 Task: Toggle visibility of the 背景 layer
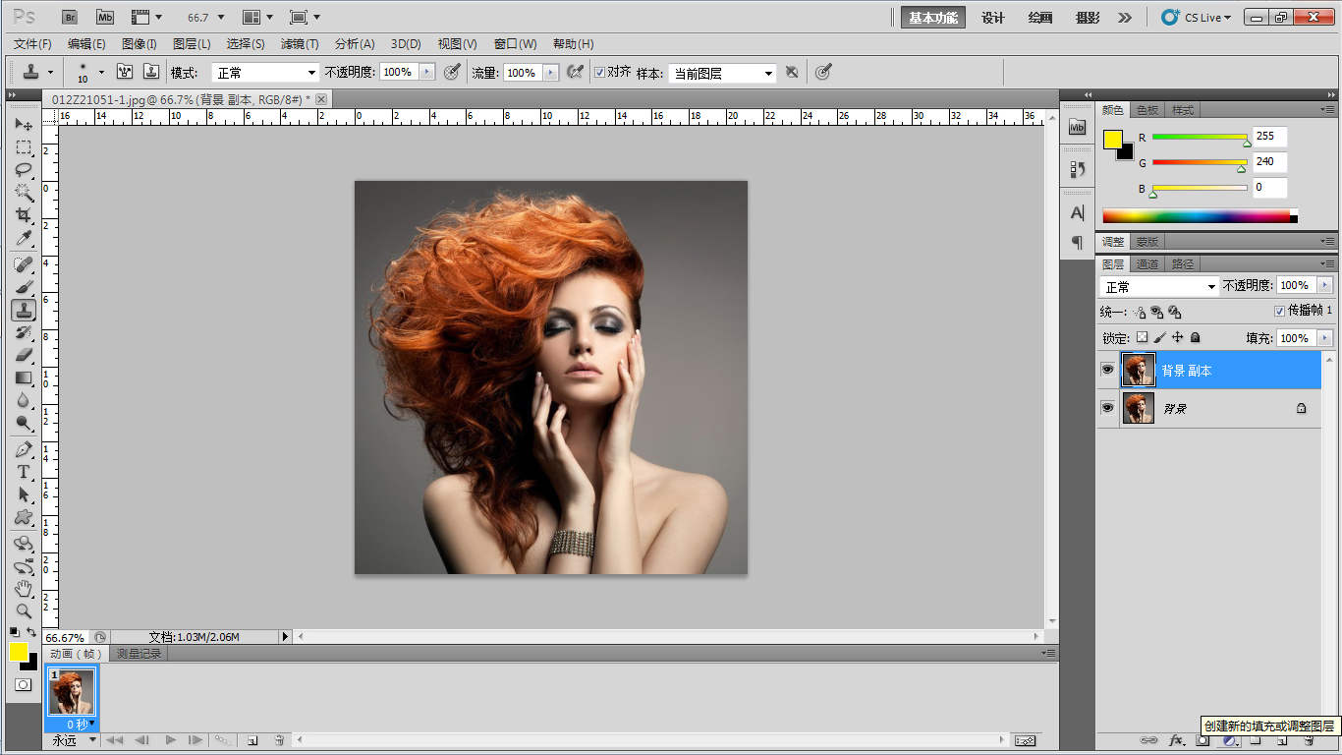pyautogui.click(x=1108, y=407)
